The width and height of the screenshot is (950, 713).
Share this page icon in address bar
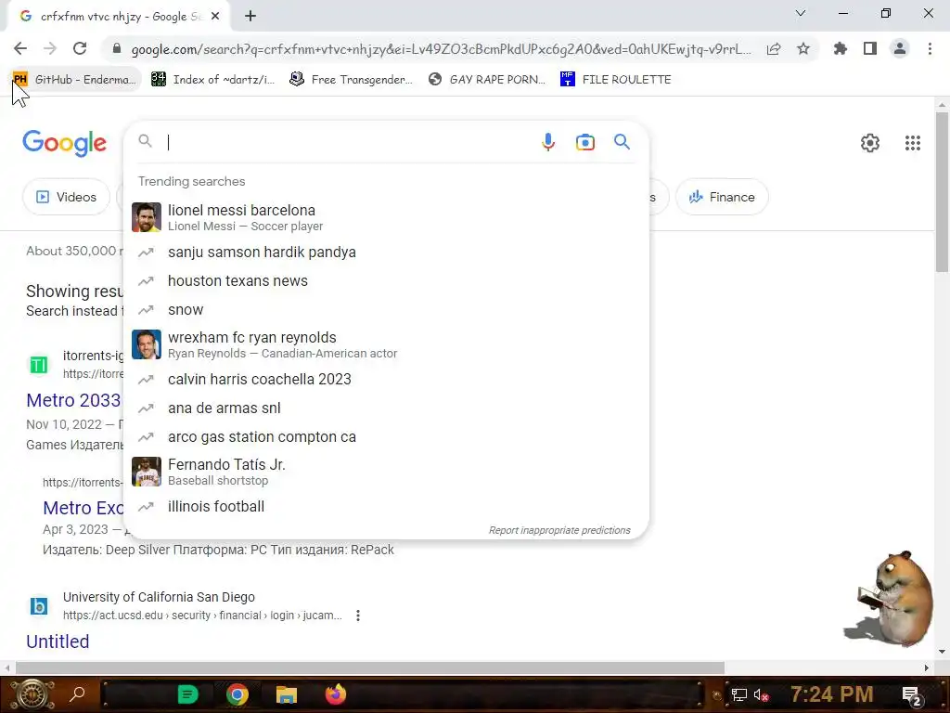coord(774,48)
